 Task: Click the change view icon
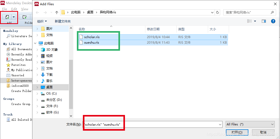(x=249, y=21)
